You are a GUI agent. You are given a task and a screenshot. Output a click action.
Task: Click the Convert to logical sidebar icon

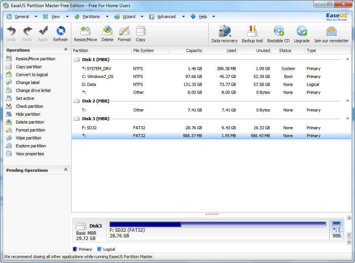tap(9, 74)
